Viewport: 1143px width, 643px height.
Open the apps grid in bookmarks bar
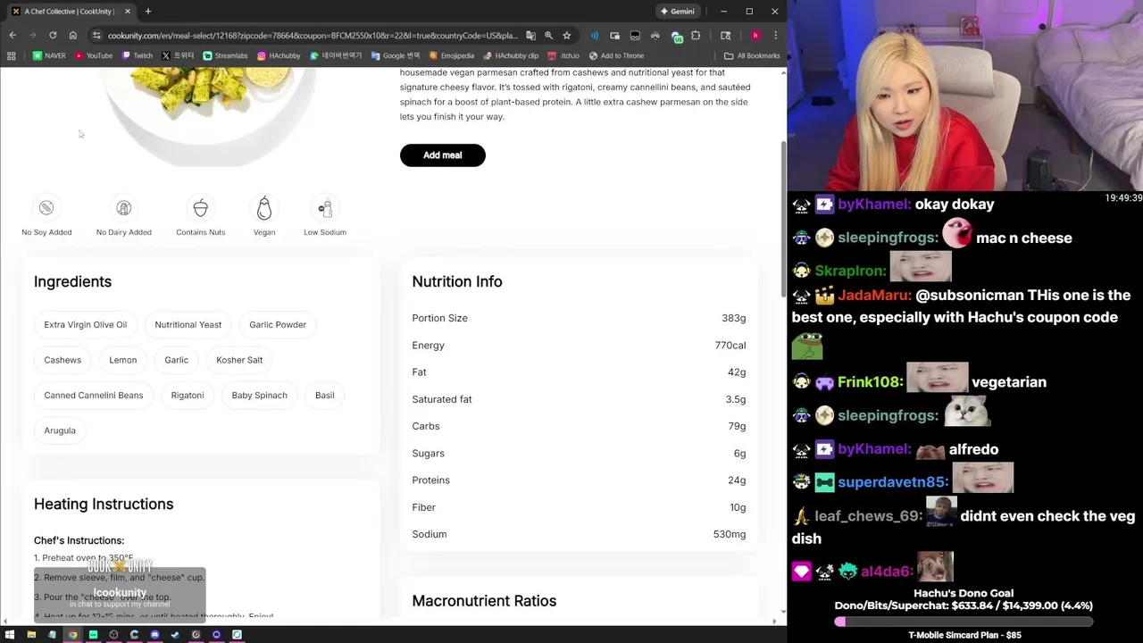click(11, 55)
